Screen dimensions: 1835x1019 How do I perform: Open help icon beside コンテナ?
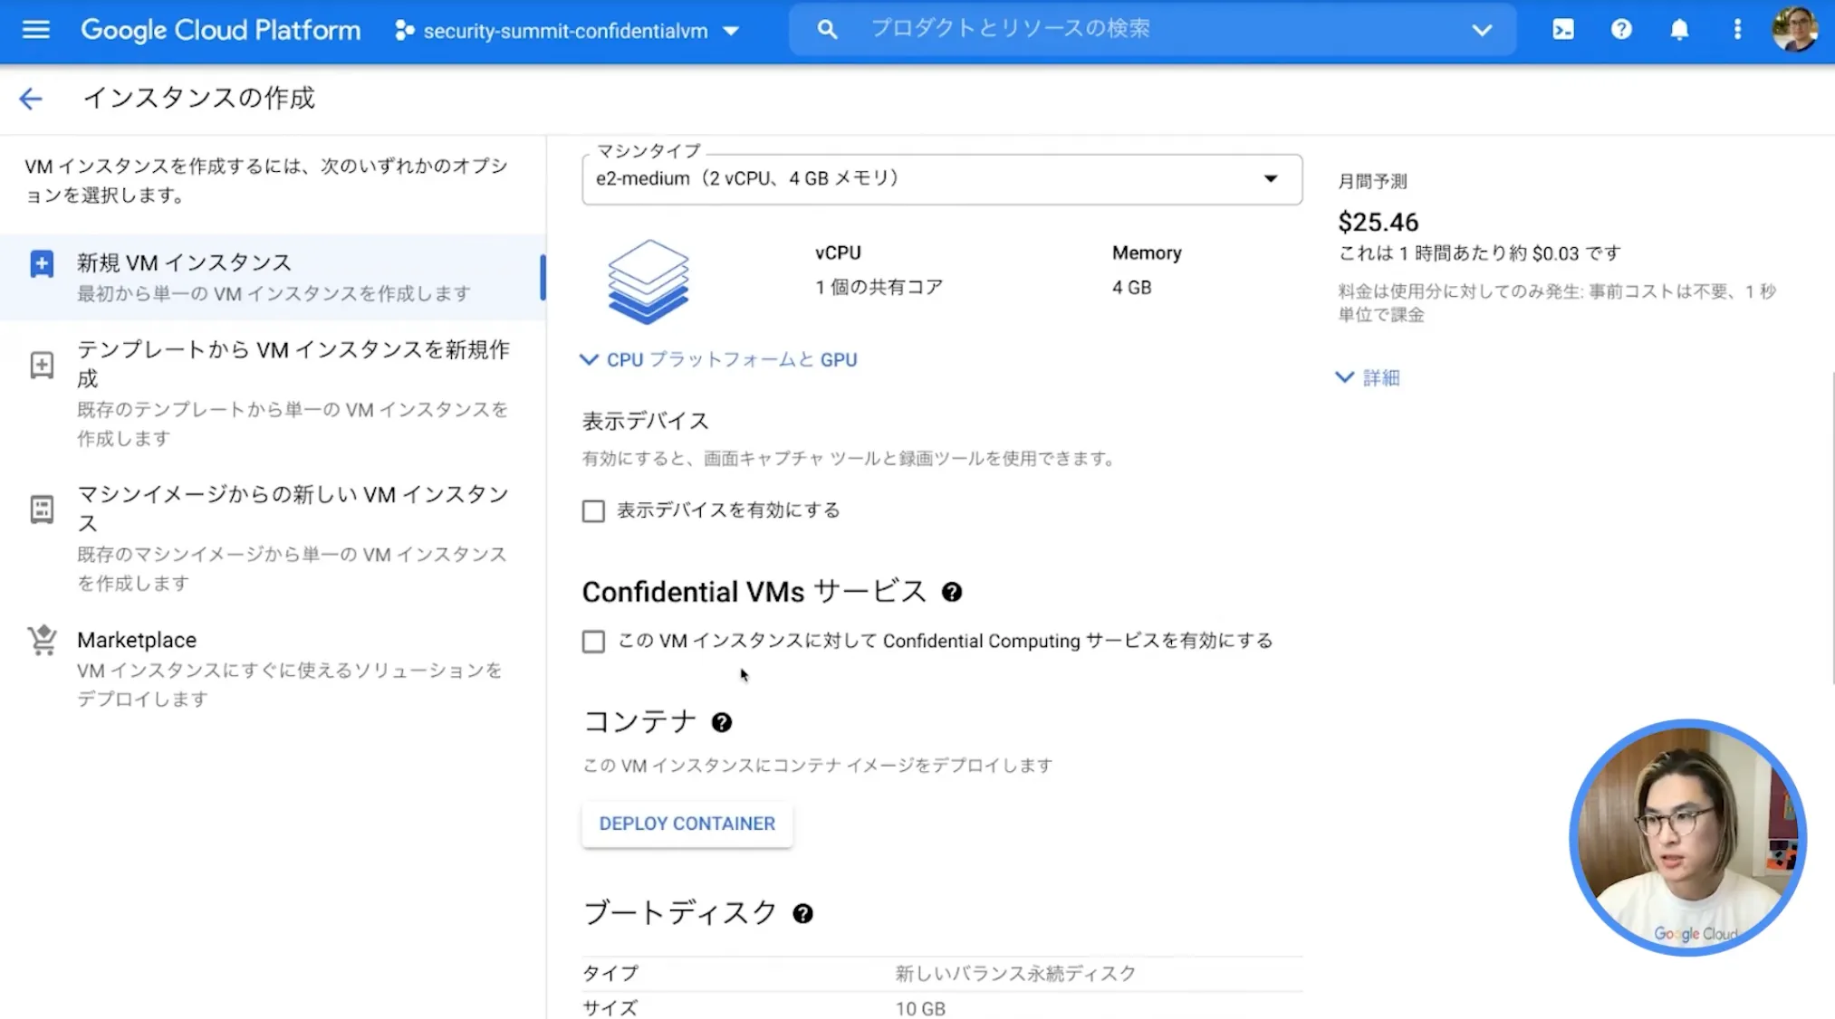(721, 722)
